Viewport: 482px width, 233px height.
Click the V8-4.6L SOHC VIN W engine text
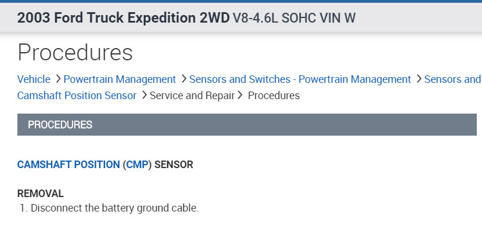(294, 18)
